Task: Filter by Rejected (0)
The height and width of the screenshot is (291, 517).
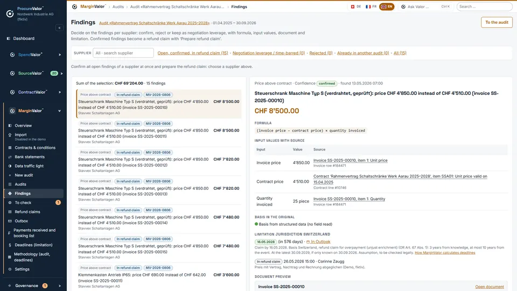Action: coord(321,53)
